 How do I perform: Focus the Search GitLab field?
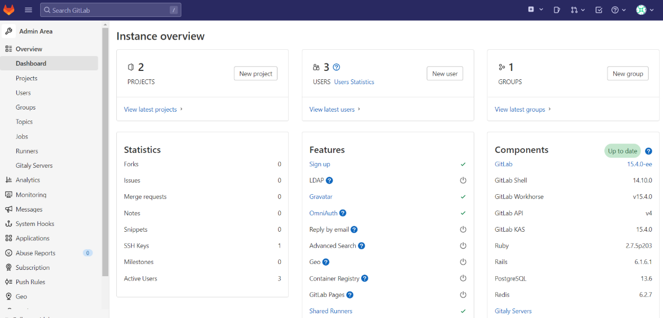(x=111, y=10)
